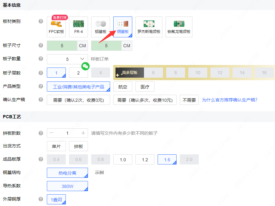275x206 pixels.
Task: Choose 航空 as product type
Action: (123, 87)
